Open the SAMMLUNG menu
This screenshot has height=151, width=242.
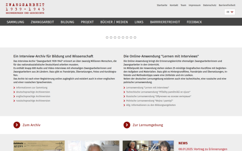pyautogui.click(x=15, y=22)
